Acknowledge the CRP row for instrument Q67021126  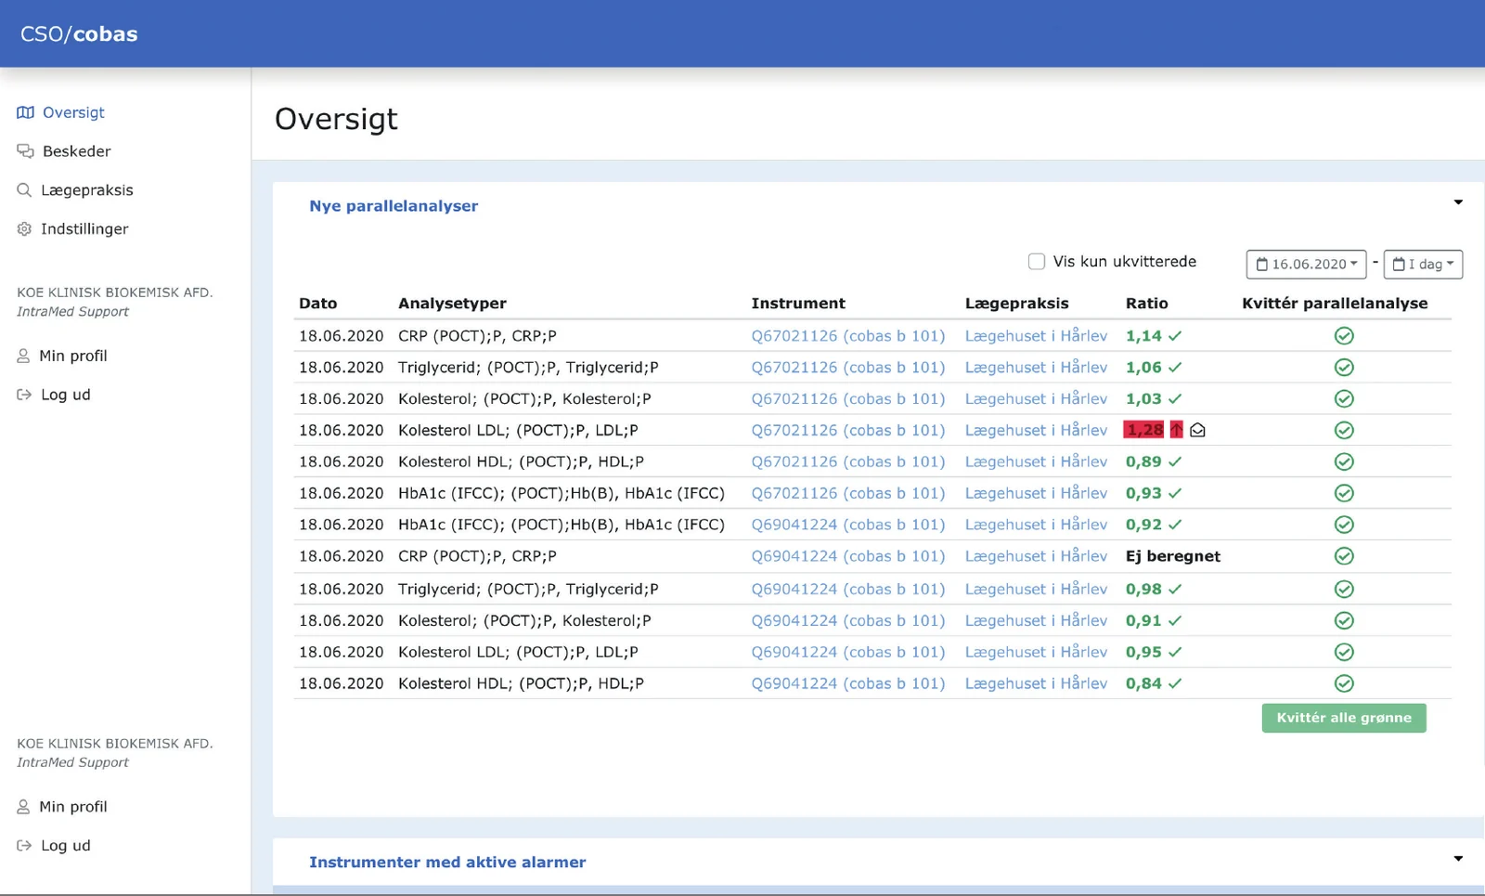[x=1343, y=336]
